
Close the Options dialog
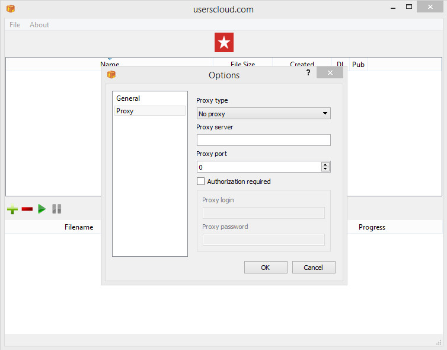pyautogui.click(x=330, y=72)
